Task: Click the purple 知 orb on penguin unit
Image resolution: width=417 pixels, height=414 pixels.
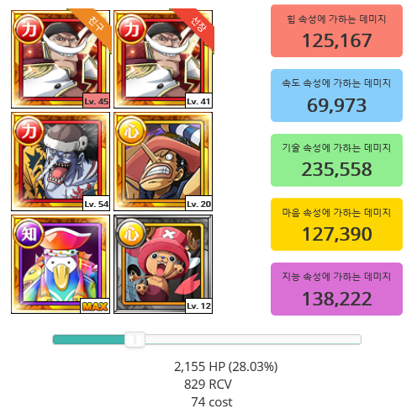Action: tap(29, 233)
